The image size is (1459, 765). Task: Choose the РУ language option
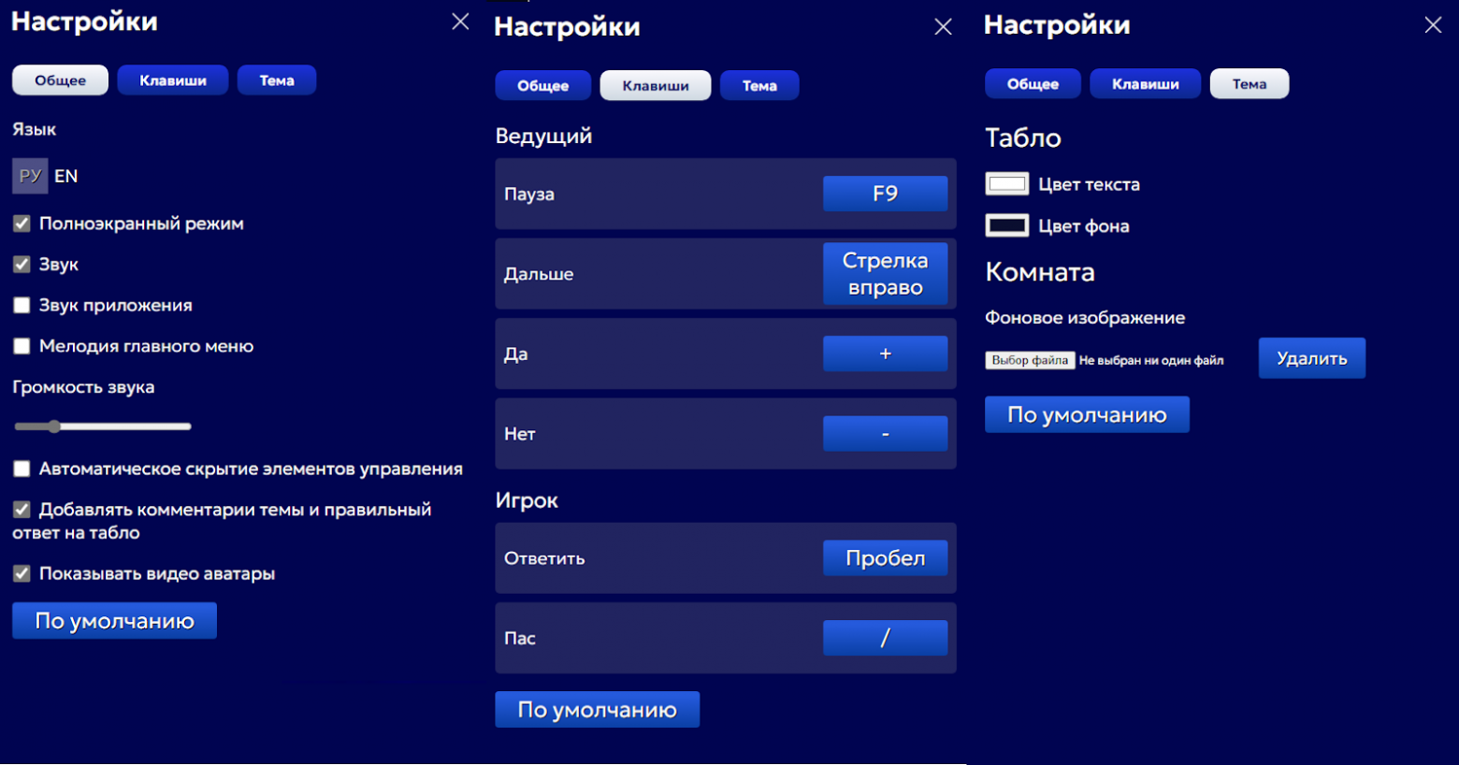pos(30,176)
